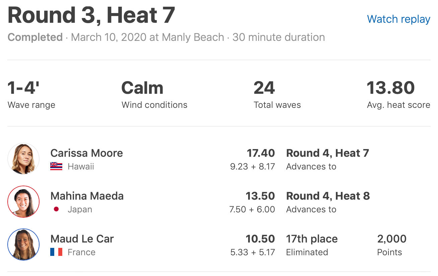Image resolution: width=438 pixels, height=276 pixels.
Task: Open Maud Le Car's profile photo
Action: (23, 245)
